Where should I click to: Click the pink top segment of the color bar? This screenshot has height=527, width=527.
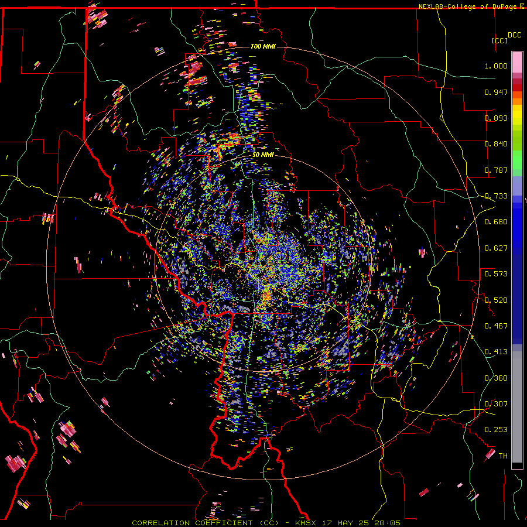517,62
